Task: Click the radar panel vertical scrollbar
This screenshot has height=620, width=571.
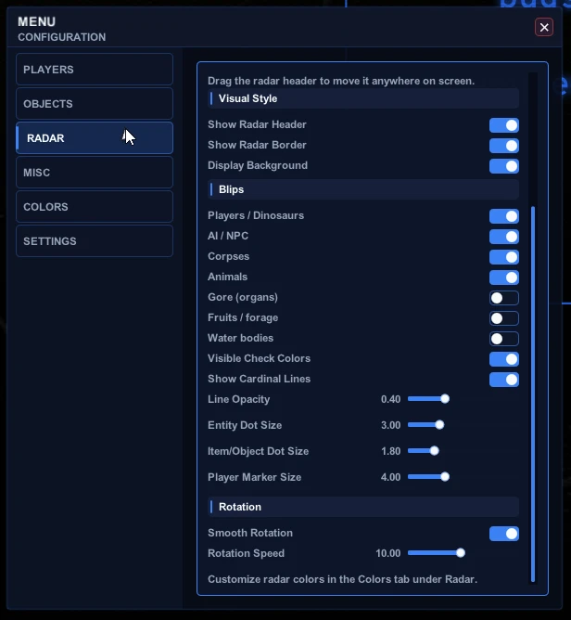Action: (x=533, y=394)
